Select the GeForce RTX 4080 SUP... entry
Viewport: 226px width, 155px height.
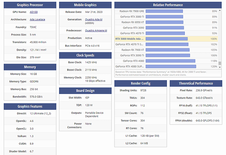[x=166, y=66]
